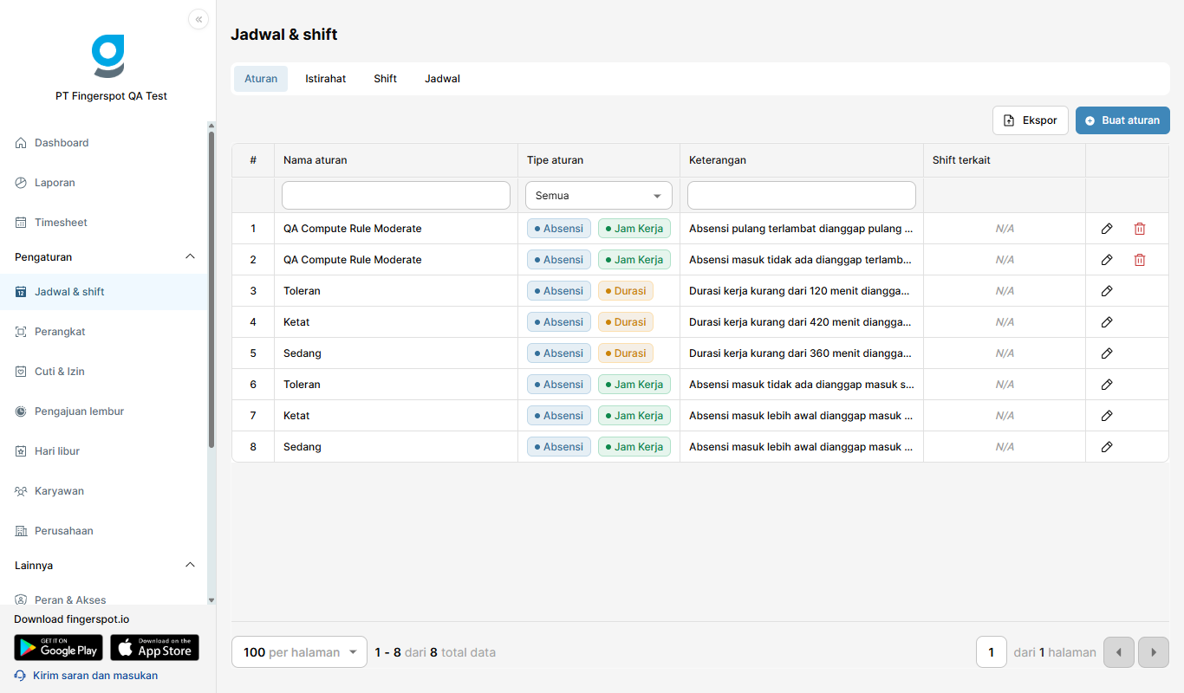Edit the rule in row 2
1184x693 pixels.
[x=1107, y=260]
